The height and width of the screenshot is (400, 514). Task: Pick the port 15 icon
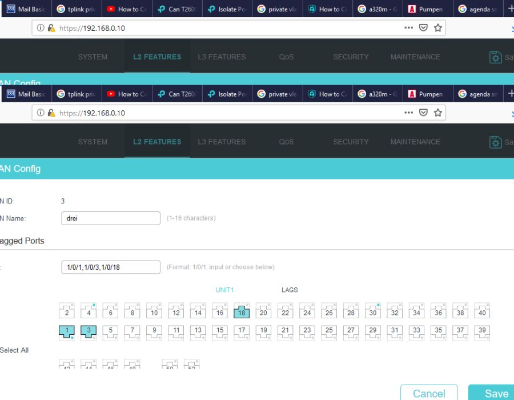point(220,333)
